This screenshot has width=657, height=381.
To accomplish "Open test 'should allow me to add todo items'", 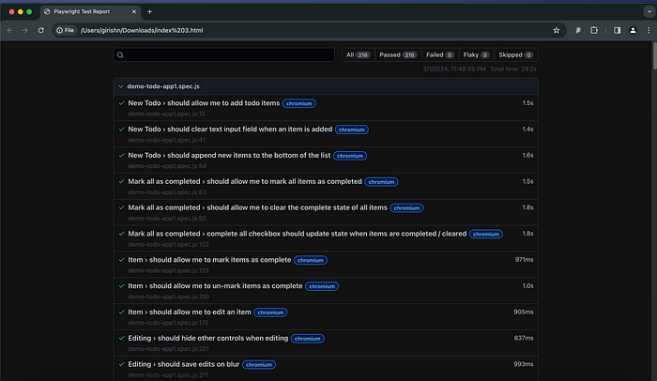I will (204, 103).
